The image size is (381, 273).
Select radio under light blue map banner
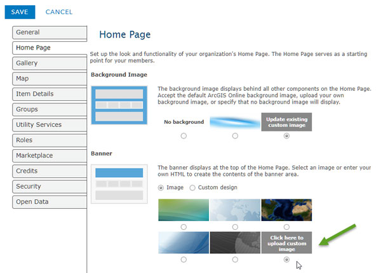tap(235, 227)
